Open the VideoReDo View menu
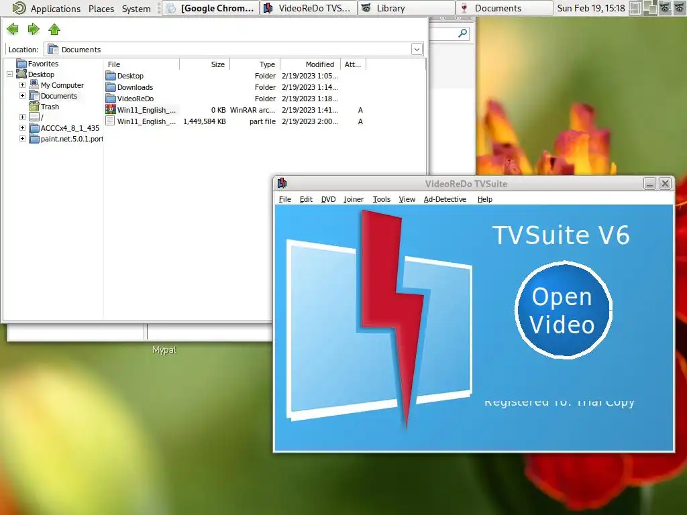 point(407,199)
